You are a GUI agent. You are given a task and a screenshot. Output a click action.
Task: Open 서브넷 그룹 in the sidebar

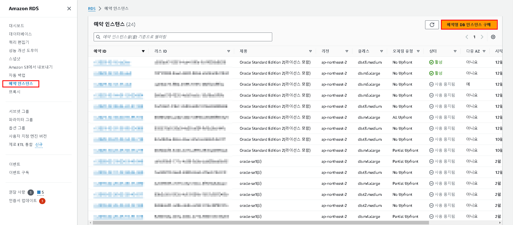19,111
